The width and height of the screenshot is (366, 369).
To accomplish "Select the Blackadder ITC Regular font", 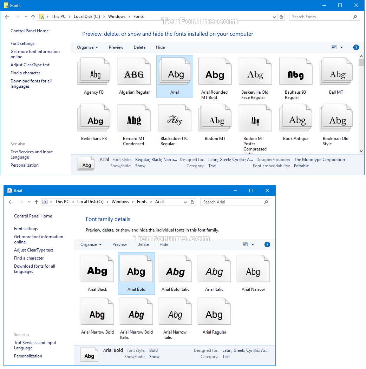I will pyautogui.click(x=175, y=118).
